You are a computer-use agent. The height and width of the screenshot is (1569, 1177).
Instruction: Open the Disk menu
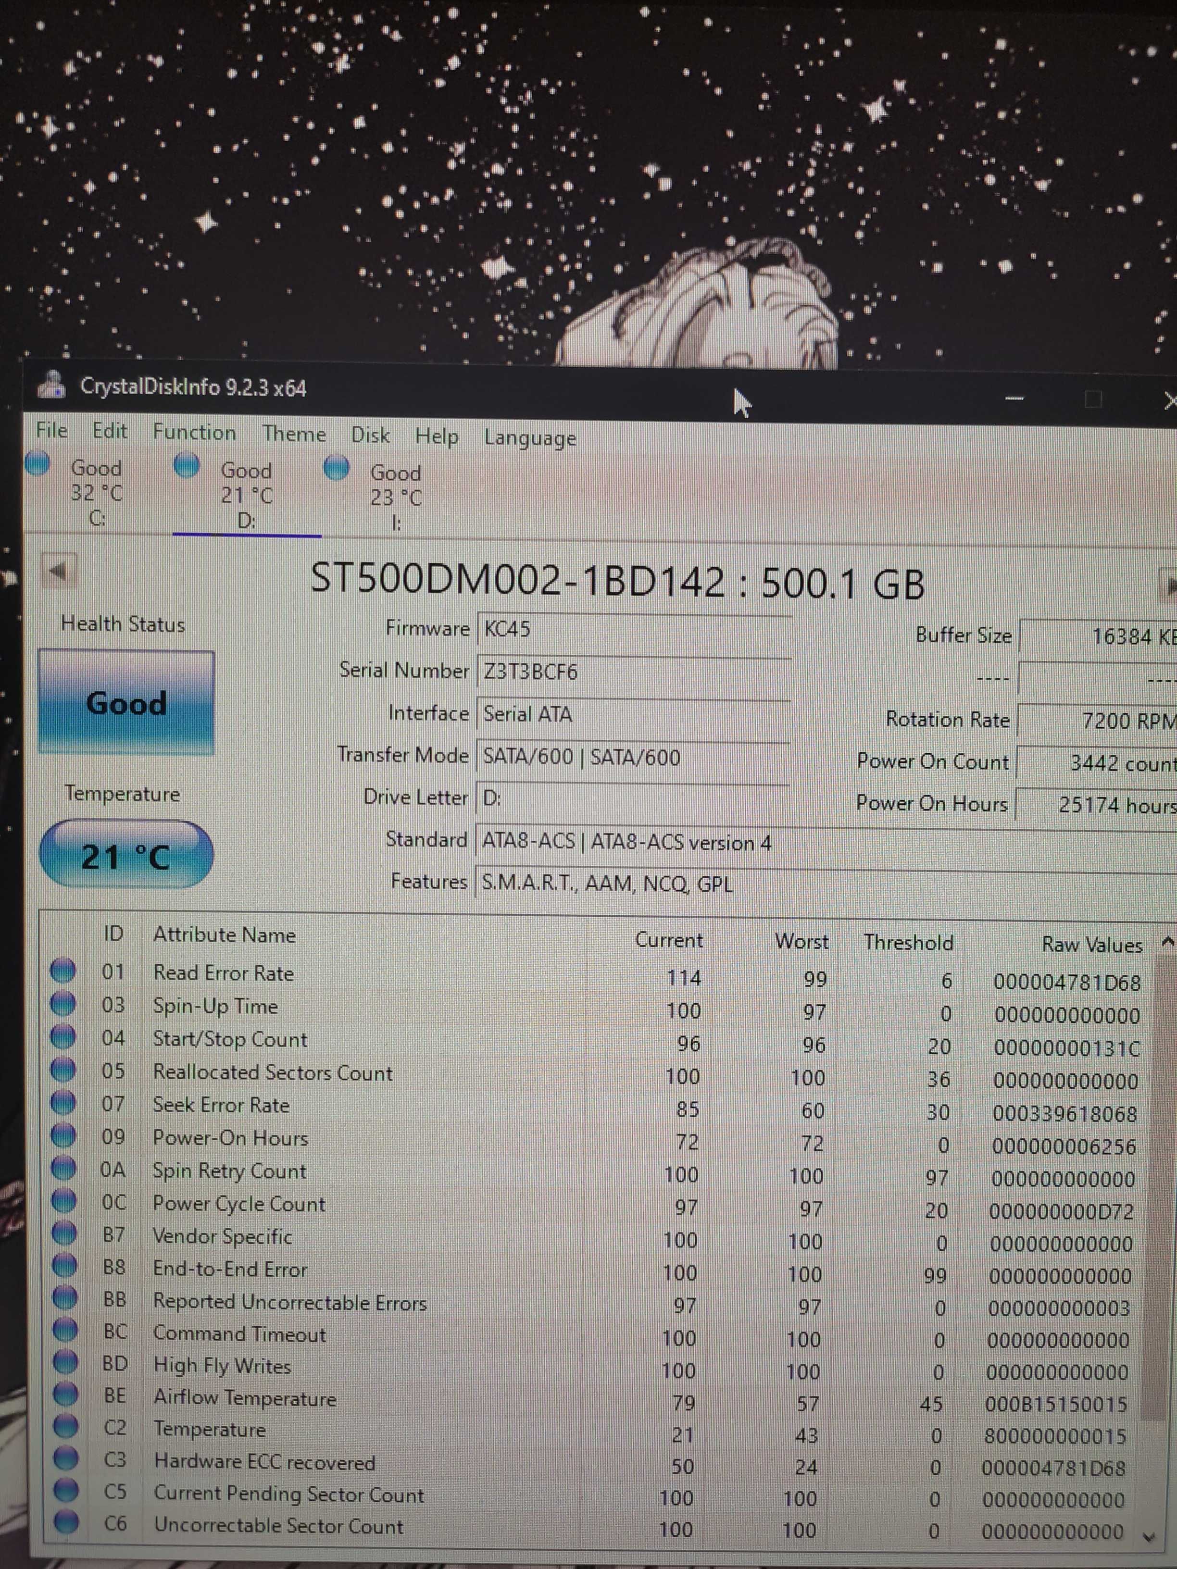[x=370, y=435]
